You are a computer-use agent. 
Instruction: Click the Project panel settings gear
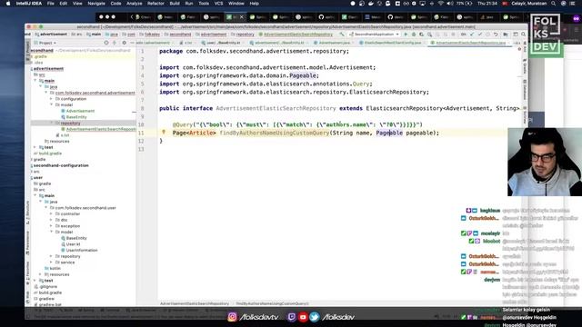pos(124,43)
